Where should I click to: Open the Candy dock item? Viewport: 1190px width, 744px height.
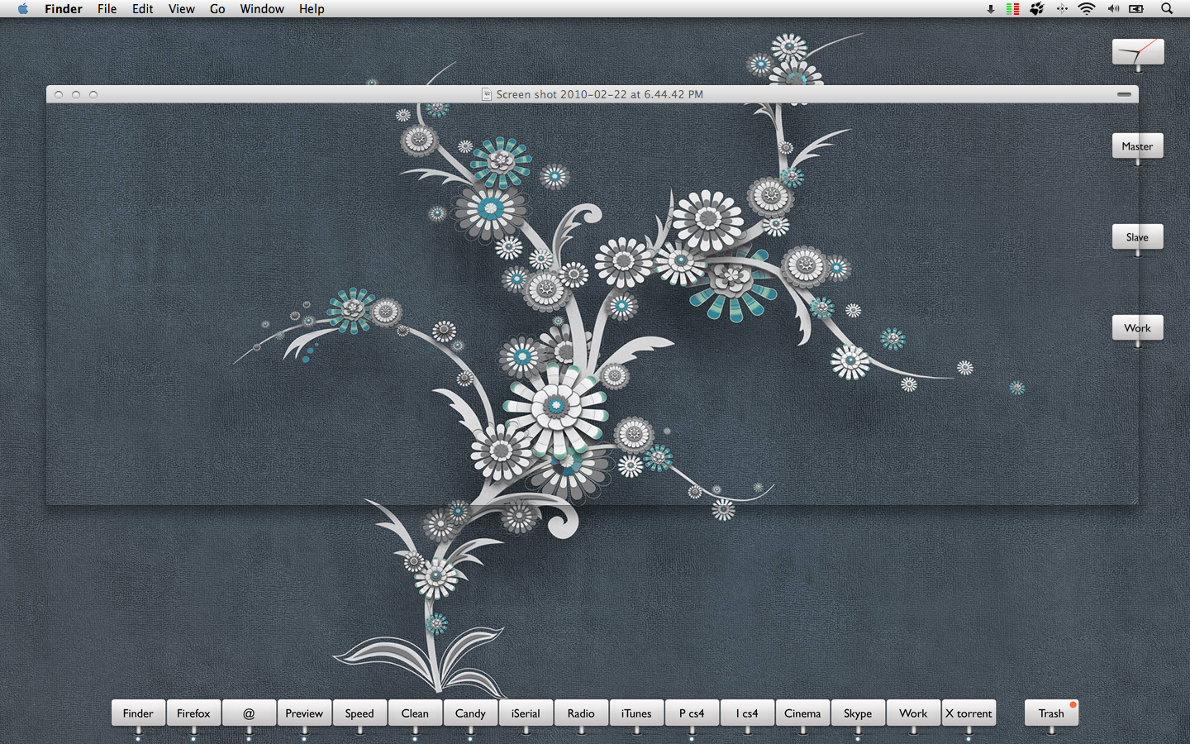[x=470, y=713]
